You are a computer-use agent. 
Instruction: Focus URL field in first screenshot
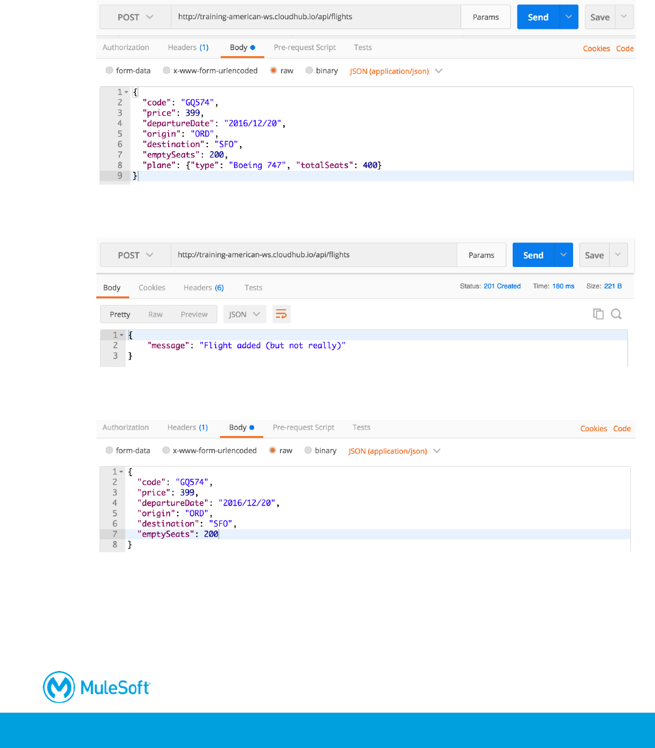pos(316,17)
